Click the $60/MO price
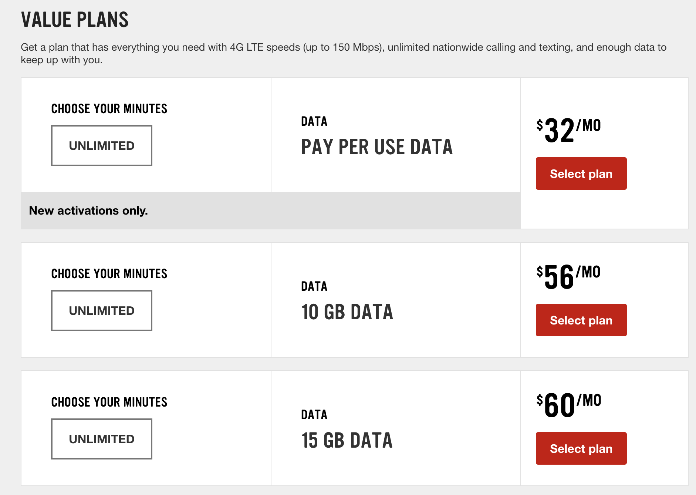Image resolution: width=696 pixels, height=495 pixels. pos(569,405)
